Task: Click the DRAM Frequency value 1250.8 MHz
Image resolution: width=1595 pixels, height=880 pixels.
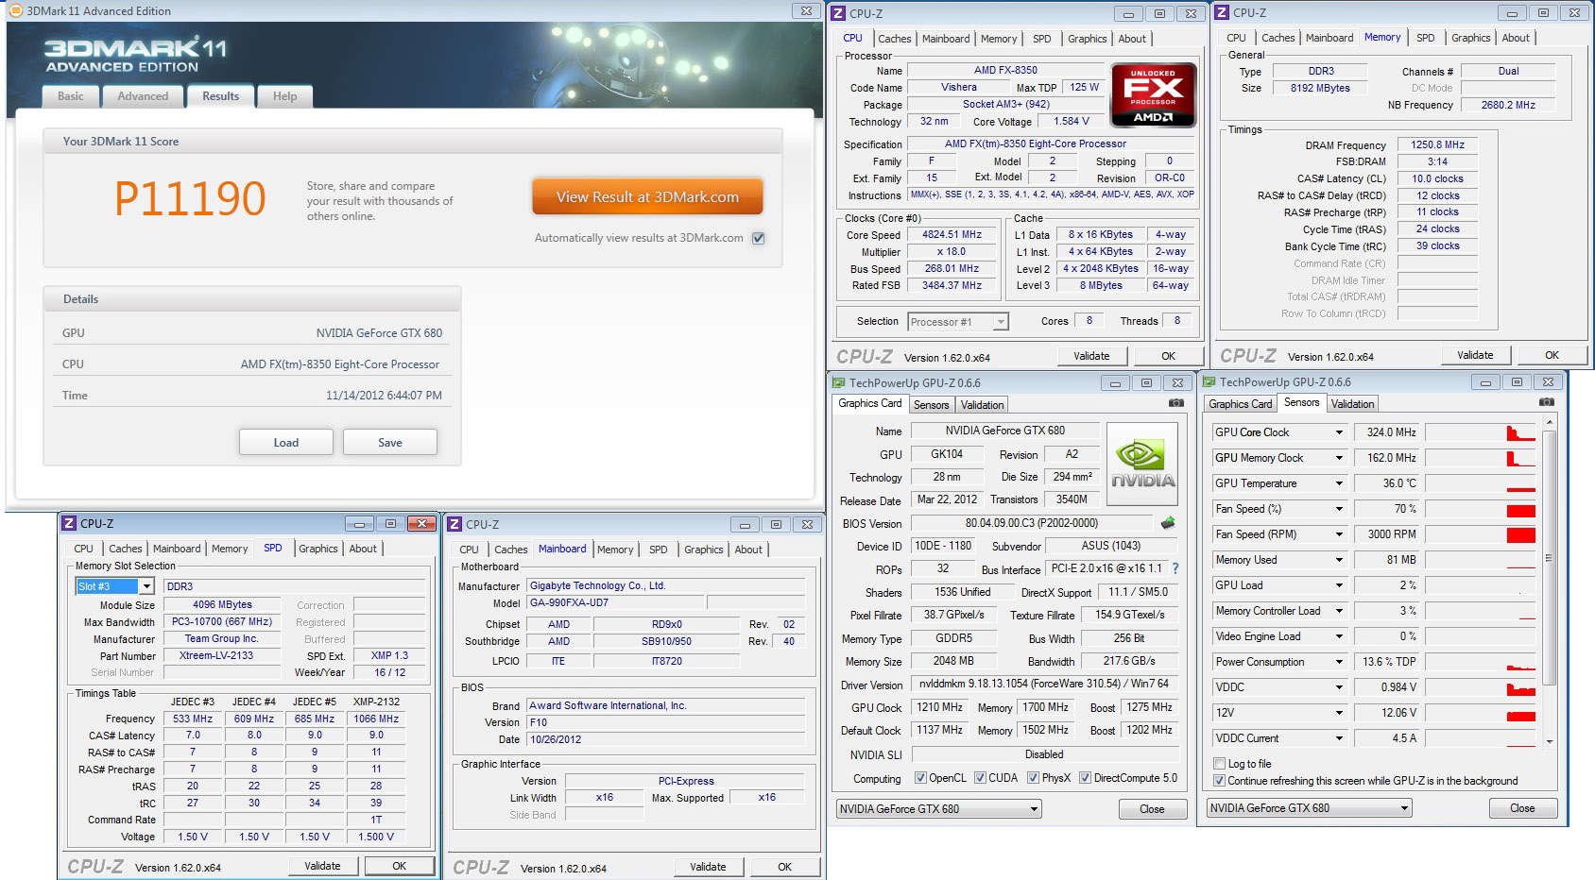Action: (1437, 145)
